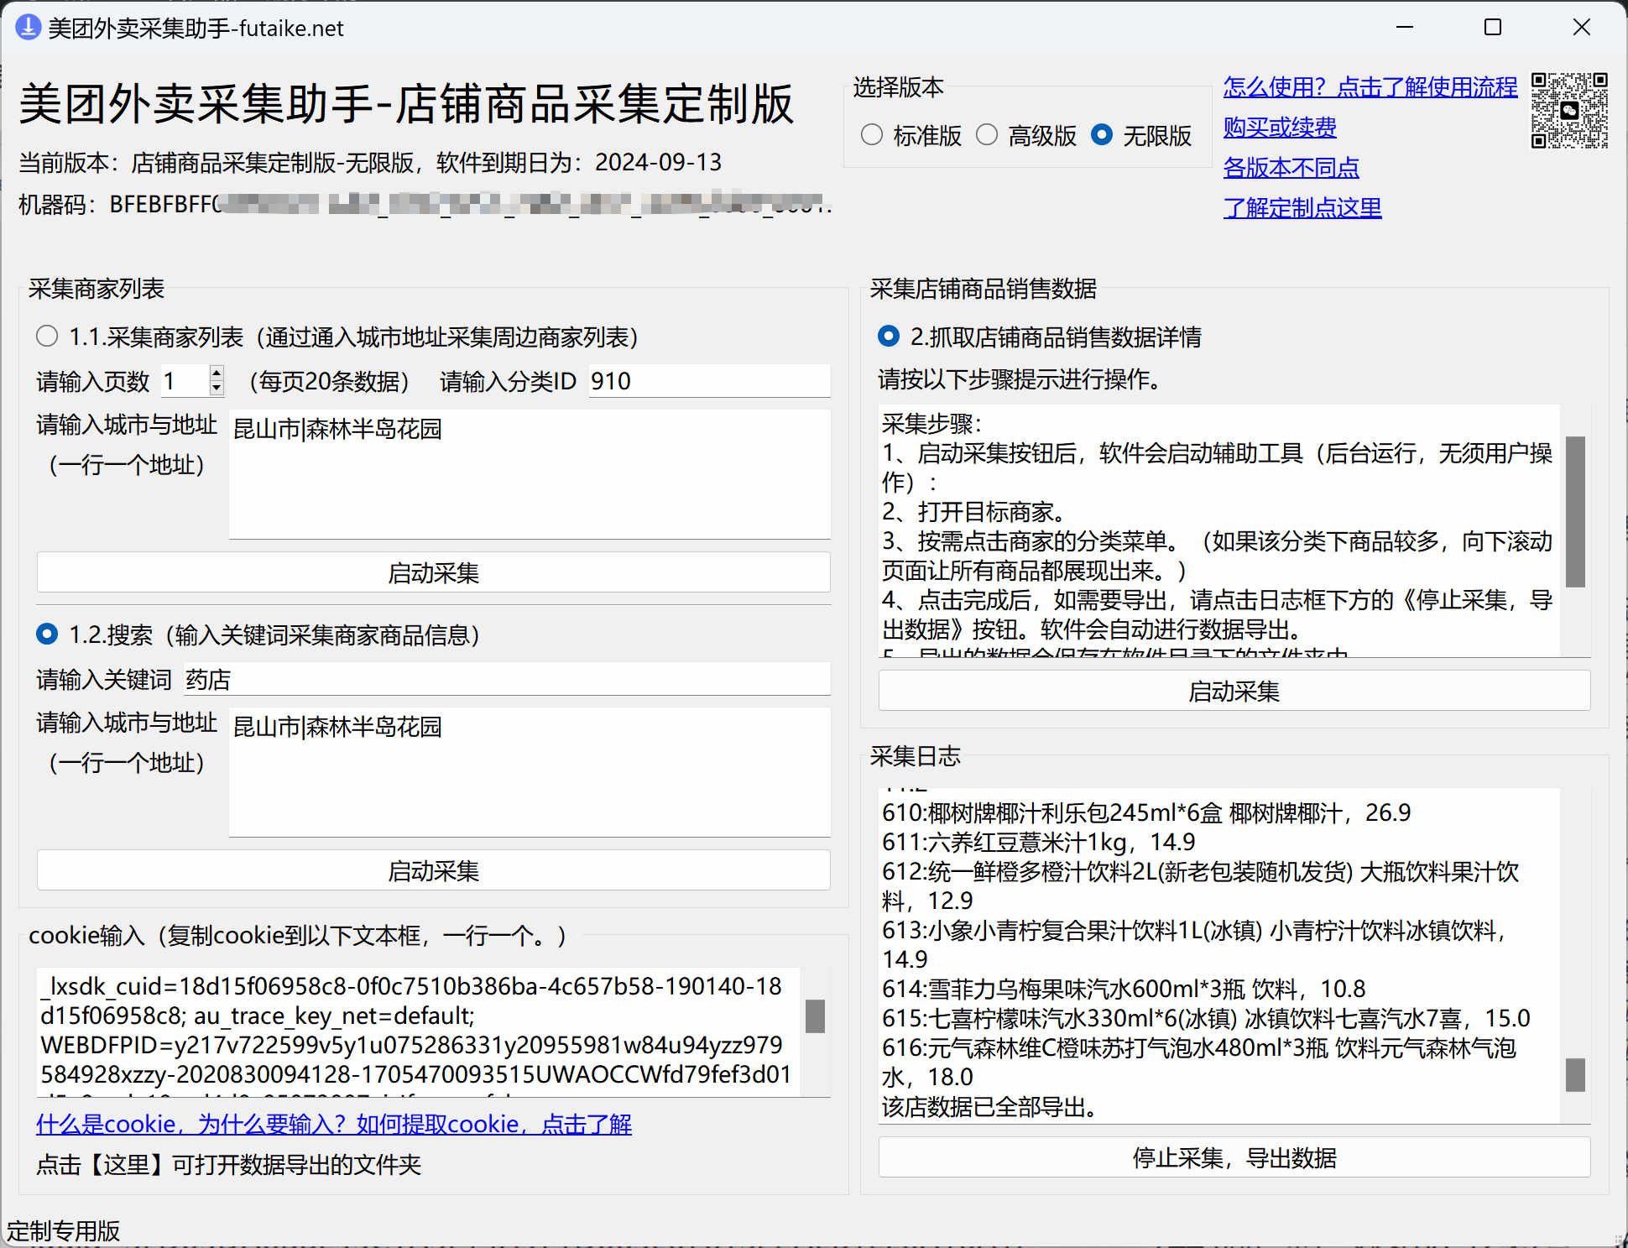This screenshot has height=1248, width=1628.
Task: Click the app icon in the title bar
Action: tap(28, 28)
